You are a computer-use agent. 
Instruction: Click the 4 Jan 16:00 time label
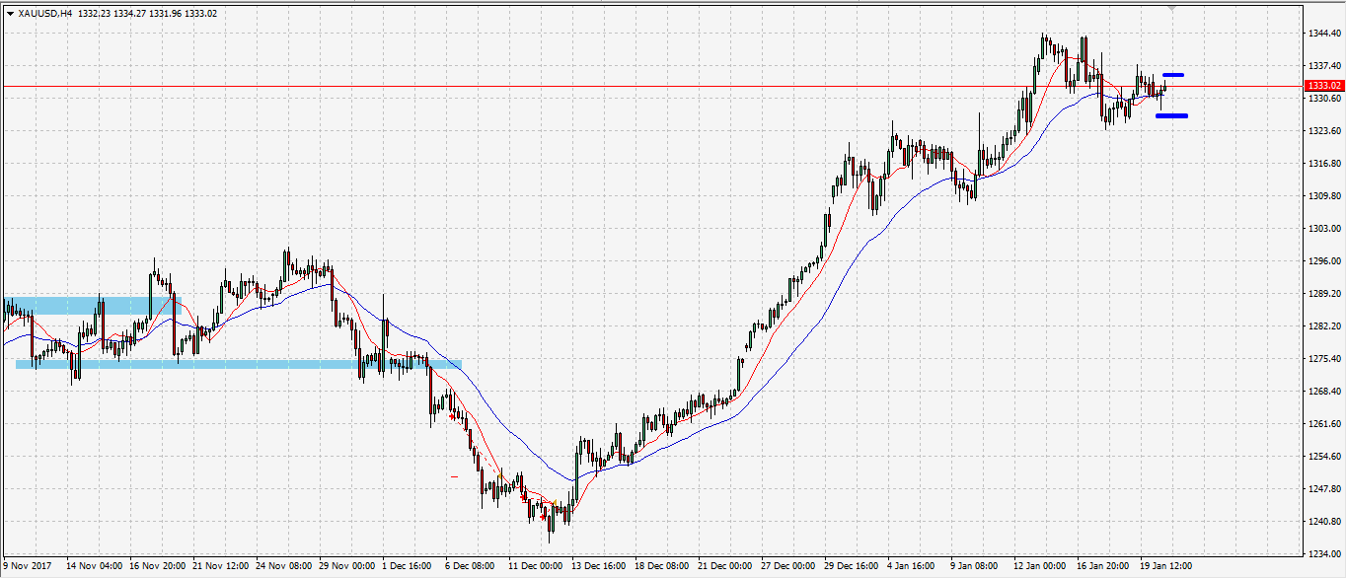pos(913,567)
